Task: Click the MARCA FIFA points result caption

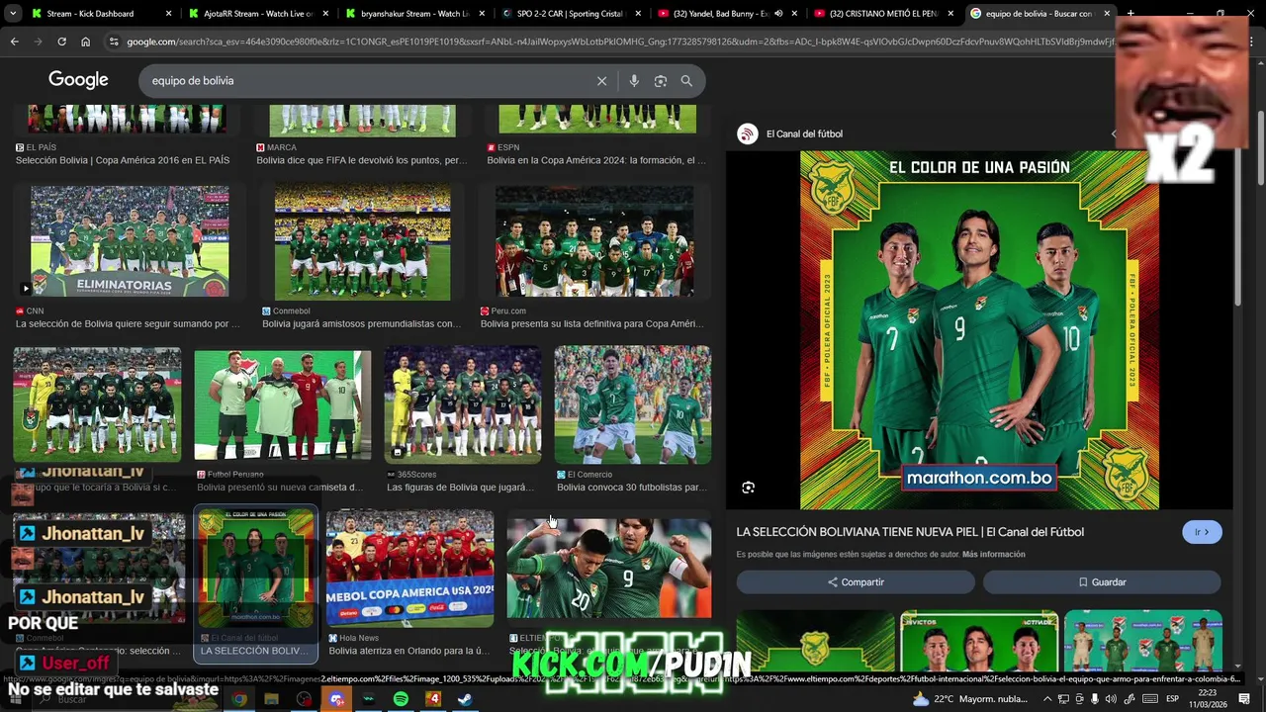Action: pyautogui.click(x=362, y=160)
